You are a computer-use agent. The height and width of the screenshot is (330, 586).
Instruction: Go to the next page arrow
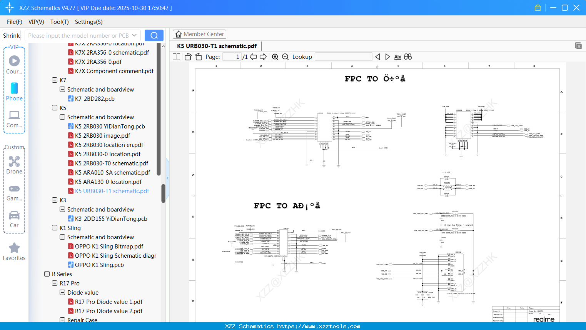pos(263,57)
